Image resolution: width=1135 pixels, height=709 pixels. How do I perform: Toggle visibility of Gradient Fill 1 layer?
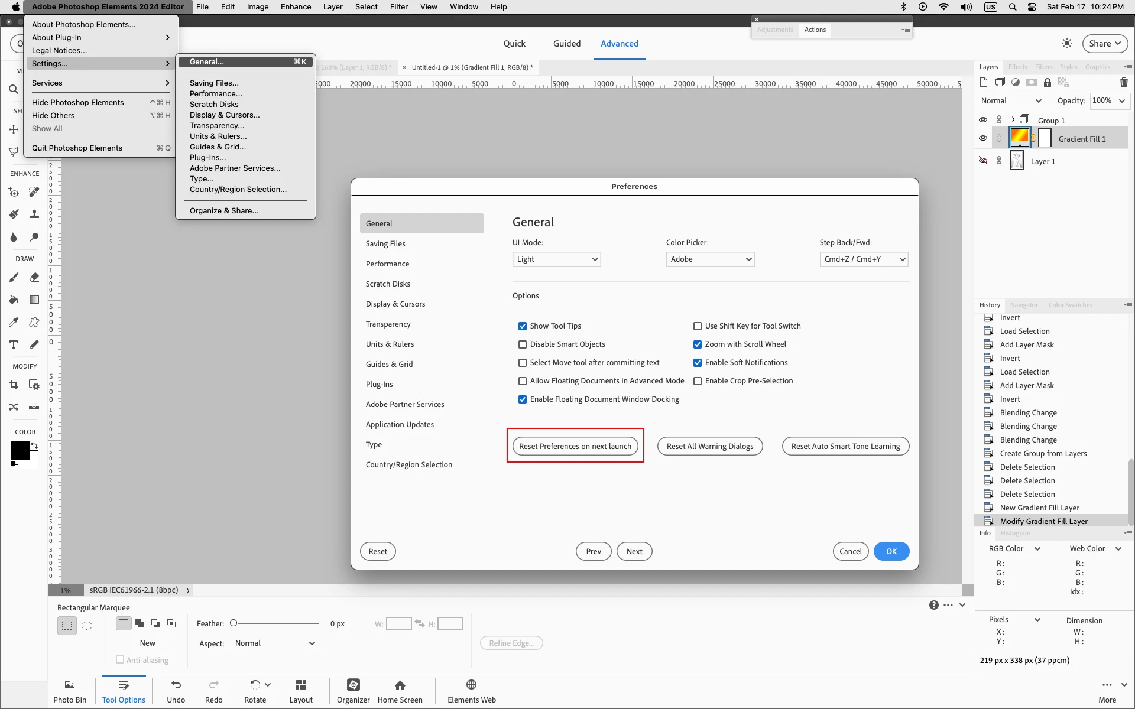pos(983,138)
